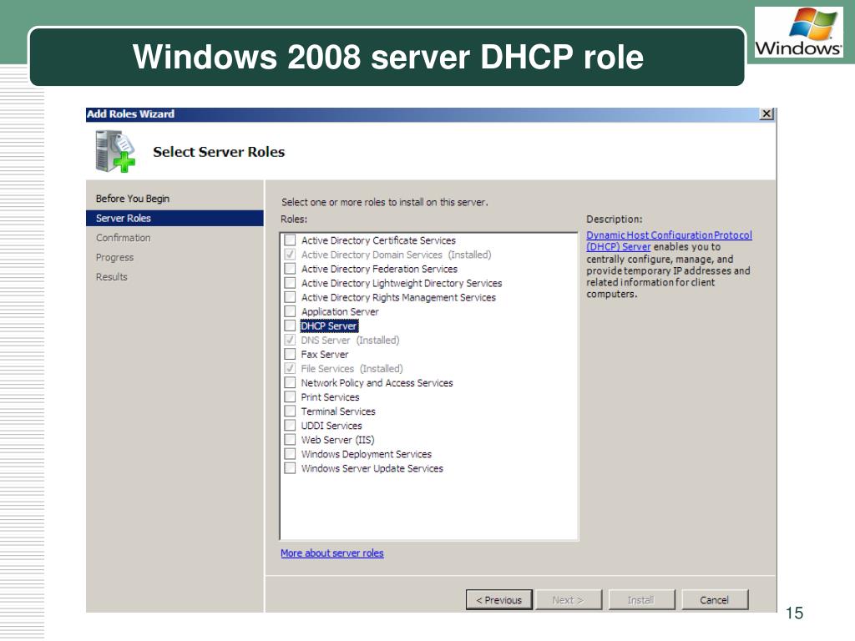Select the Confirmation step in sidebar
Viewport: 855px width, 641px height.
pos(124,238)
